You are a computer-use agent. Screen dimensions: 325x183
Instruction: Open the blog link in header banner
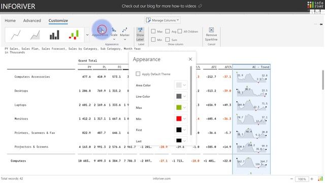(x=159, y=6)
